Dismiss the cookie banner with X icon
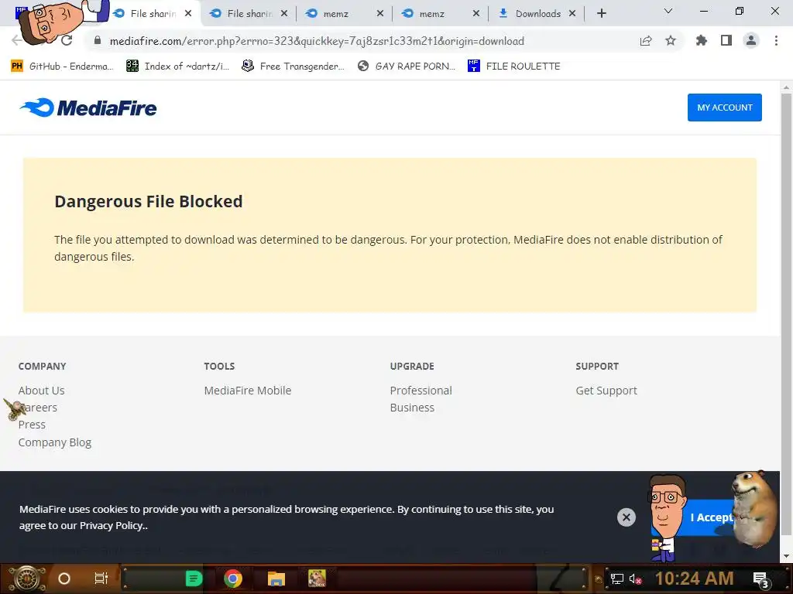Screen dimensions: 793x594 click(626, 517)
